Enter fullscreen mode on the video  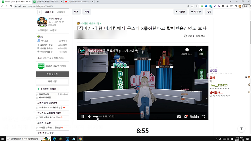(x=203, y=116)
